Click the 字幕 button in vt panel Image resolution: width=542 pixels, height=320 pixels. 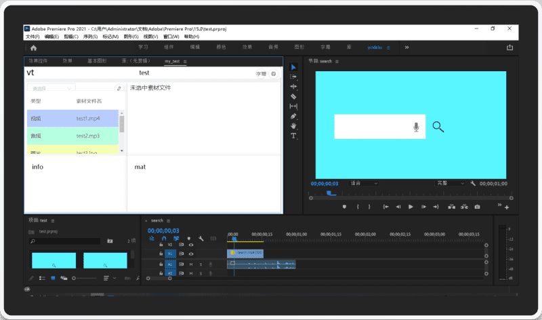click(261, 73)
